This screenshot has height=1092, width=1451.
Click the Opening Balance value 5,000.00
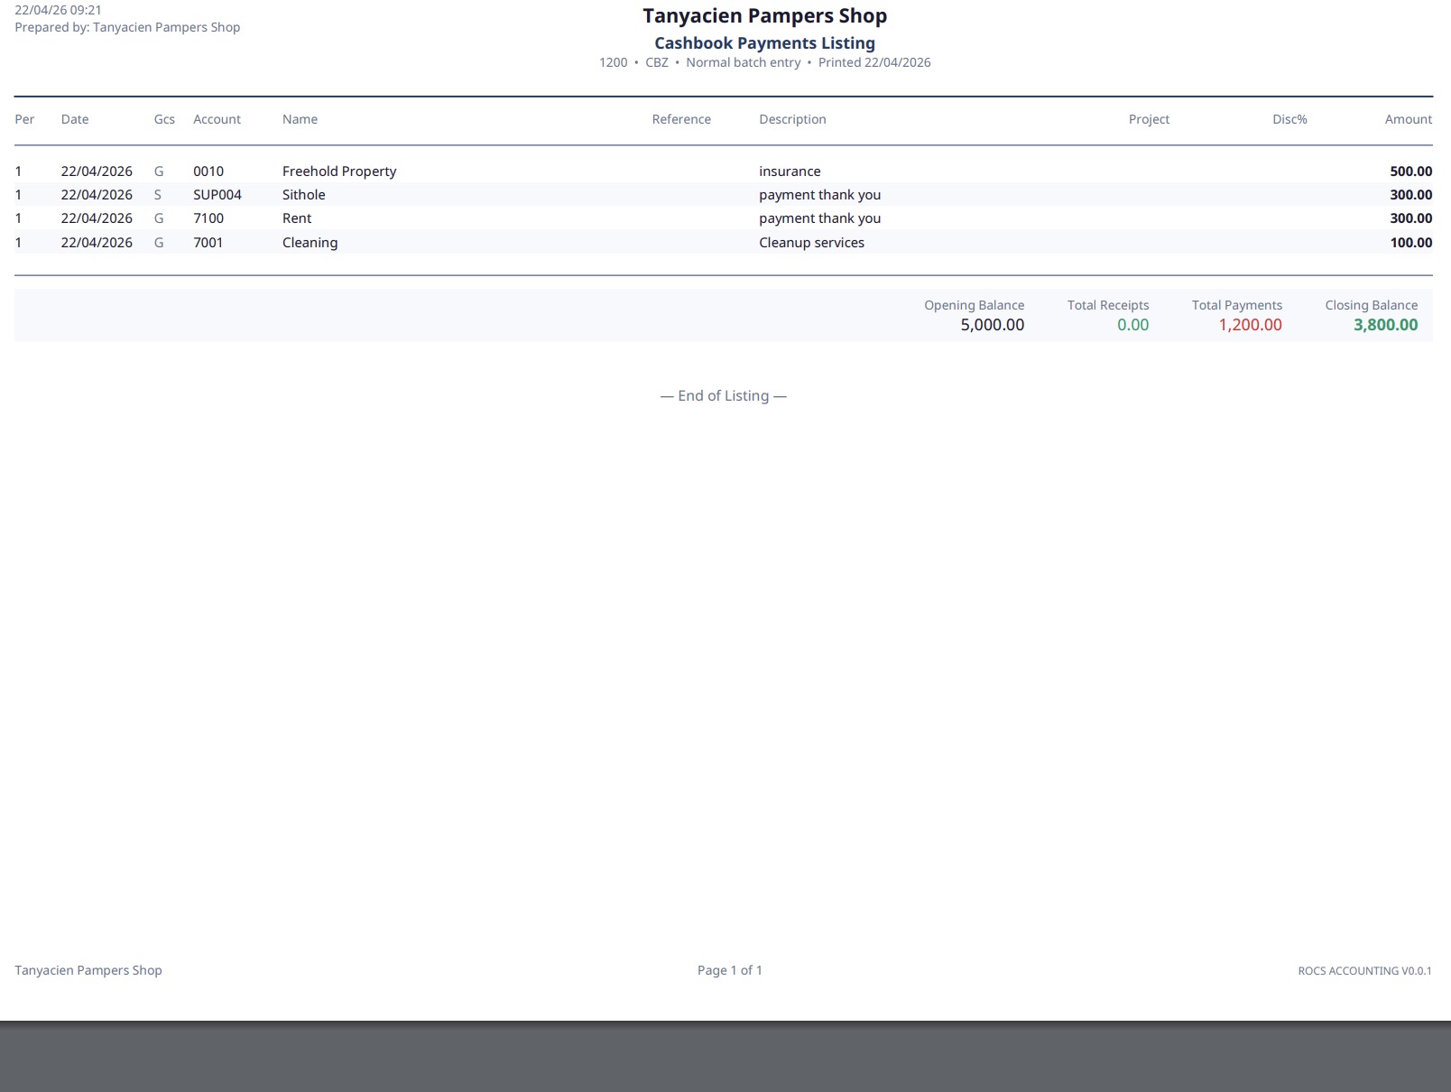pos(989,325)
